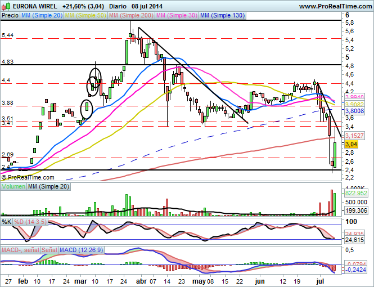Click the © ProRealTime.com watermark

(31, 177)
